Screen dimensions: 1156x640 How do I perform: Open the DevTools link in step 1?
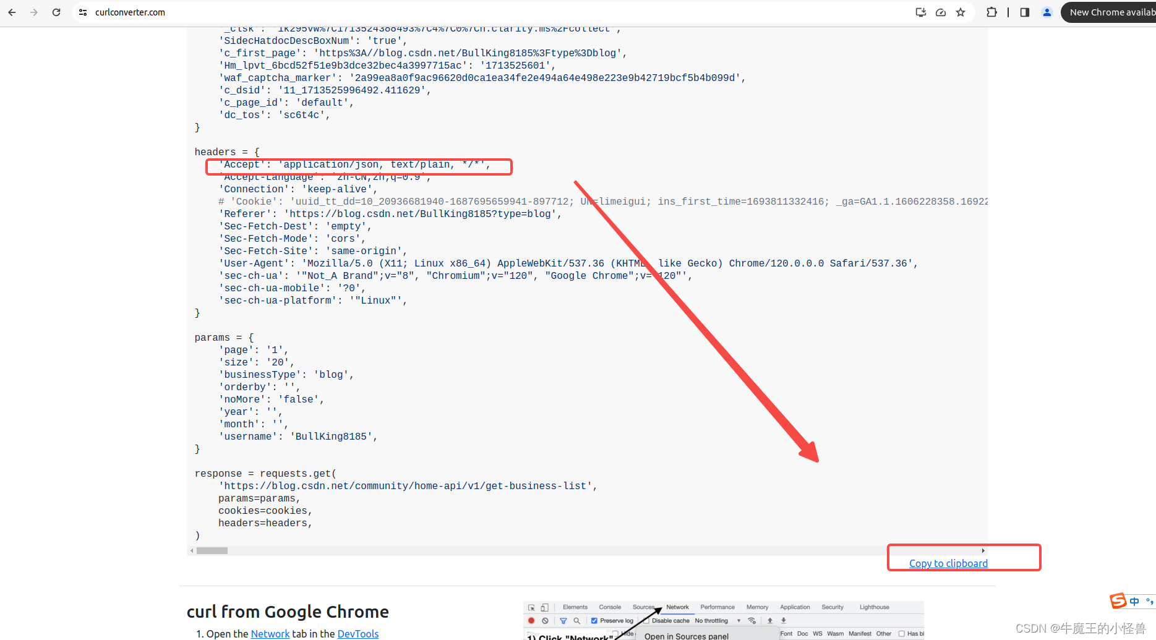click(358, 634)
